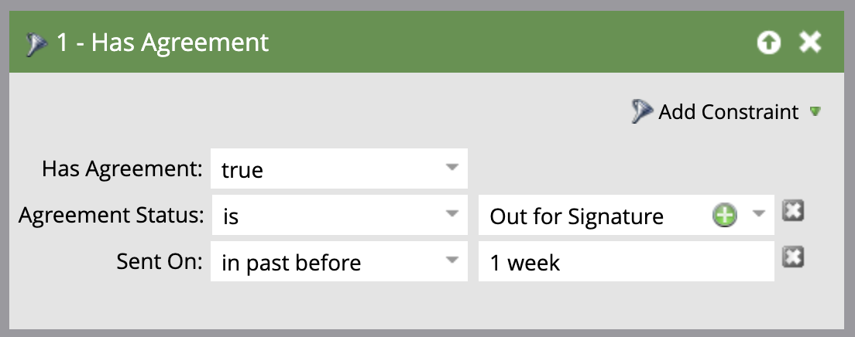Expand the Agreement Status 'is' operator dropdown
The image size is (855, 337).
click(338, 216)
